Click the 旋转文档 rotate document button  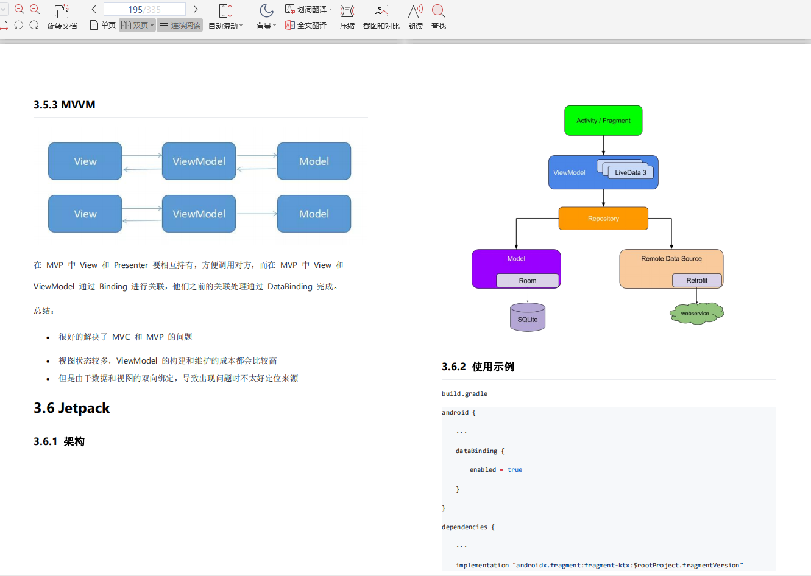[x=62, y=17]
